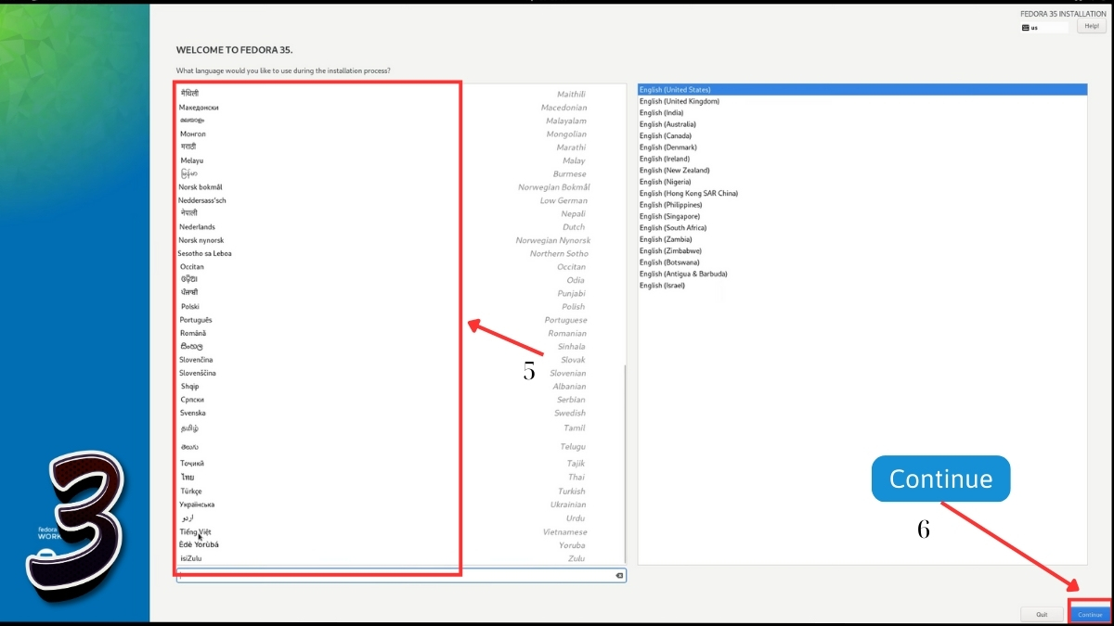Click the Continue button at bottom right
This screenshot has width=1114, height=626.
tap(1090, 614)
